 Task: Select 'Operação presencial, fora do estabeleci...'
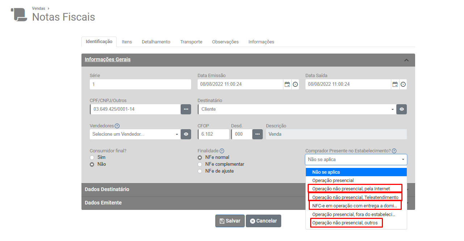click(x=356, y=214)
